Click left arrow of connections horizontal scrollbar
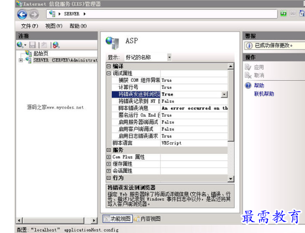Screen dimensions: 305x233 pos(19,221)
